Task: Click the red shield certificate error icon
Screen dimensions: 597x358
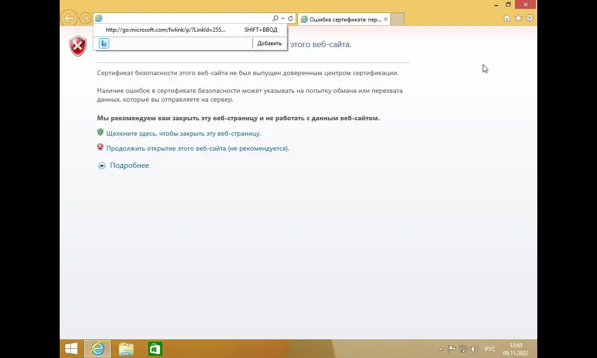Action: coord(78,46)
